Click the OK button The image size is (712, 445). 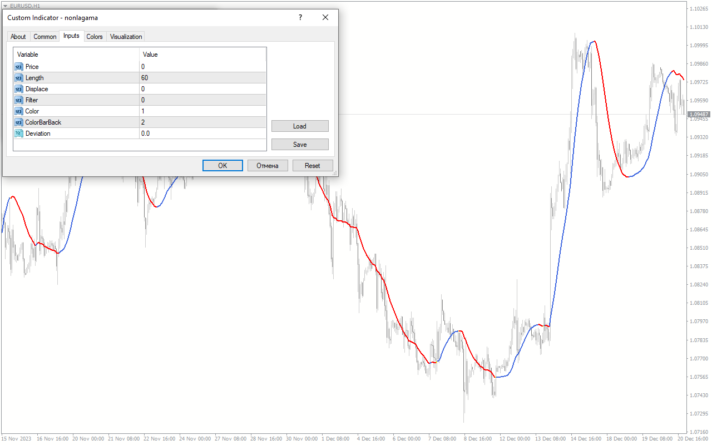click(x=222, y=166)
